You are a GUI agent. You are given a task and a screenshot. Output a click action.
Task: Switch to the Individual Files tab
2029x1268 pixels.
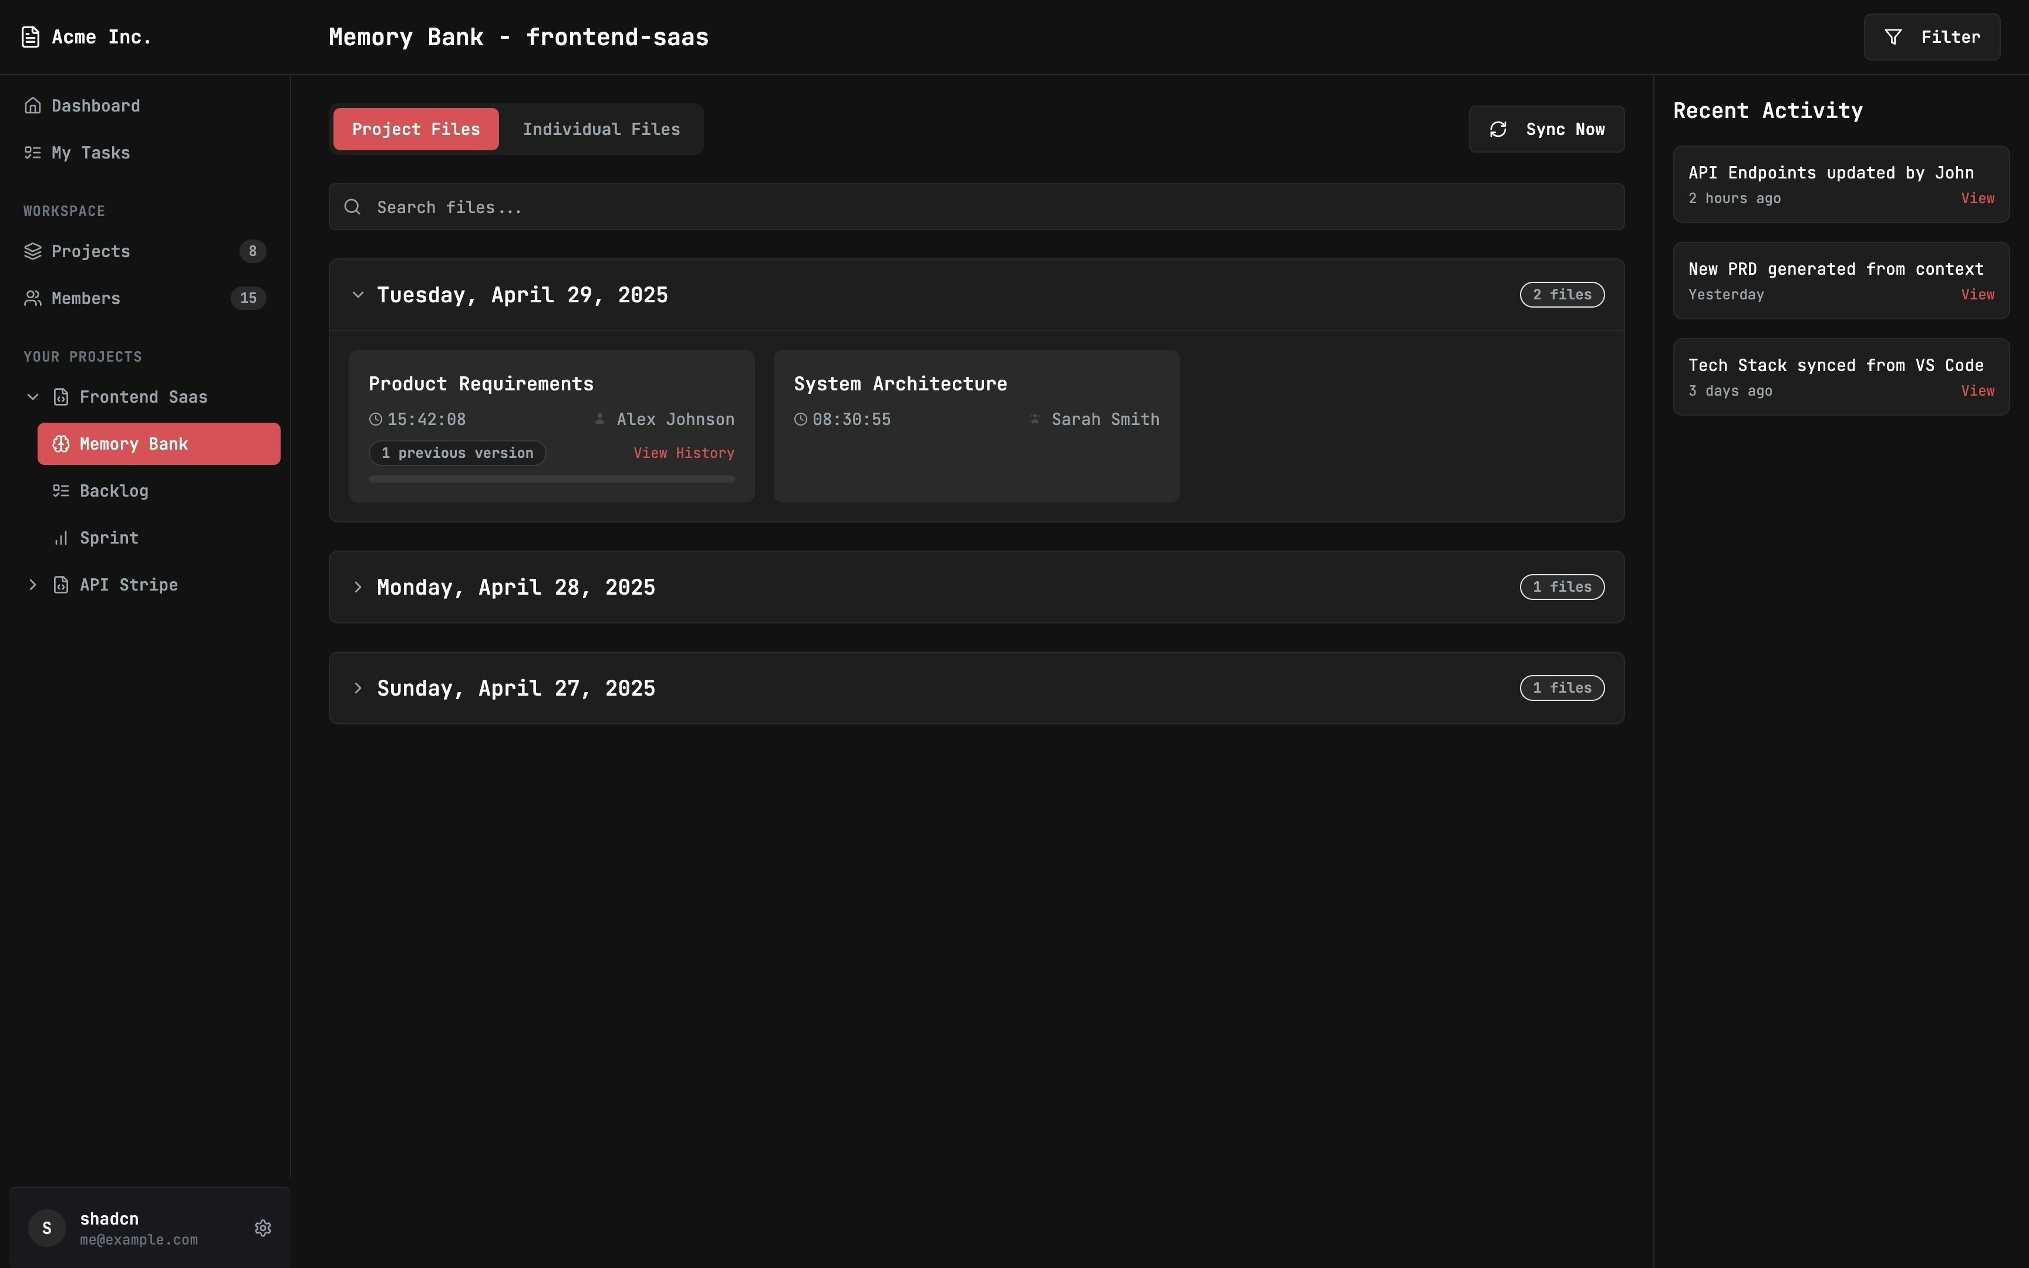point(601,129)
